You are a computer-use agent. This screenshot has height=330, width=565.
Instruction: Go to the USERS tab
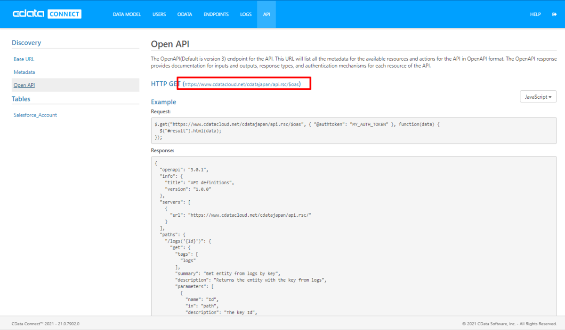pyautogui.click(x=159, y=14)
